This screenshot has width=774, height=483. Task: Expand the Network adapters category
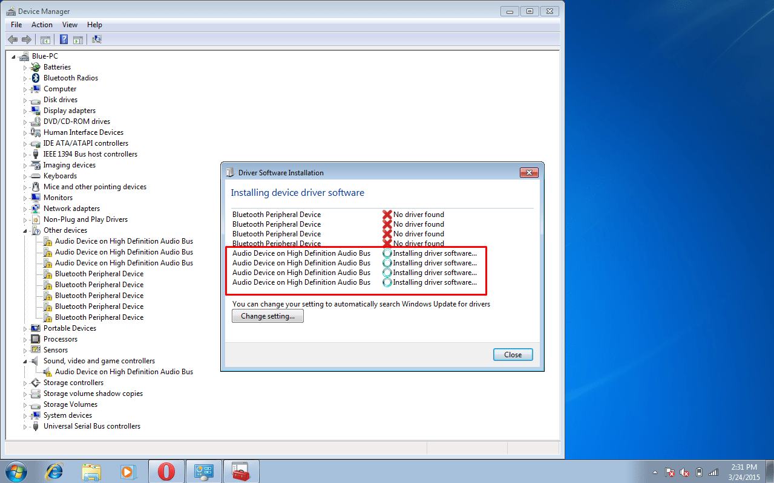[x=25, y=209]
